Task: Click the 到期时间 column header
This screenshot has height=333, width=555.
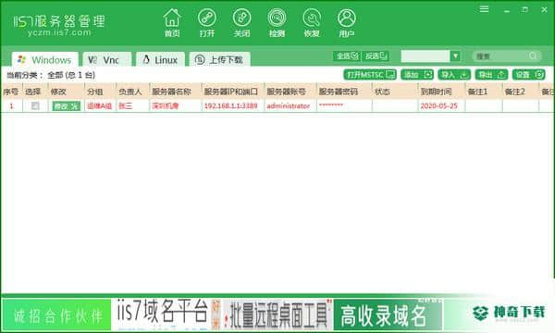Action: [x=441, y=92]
